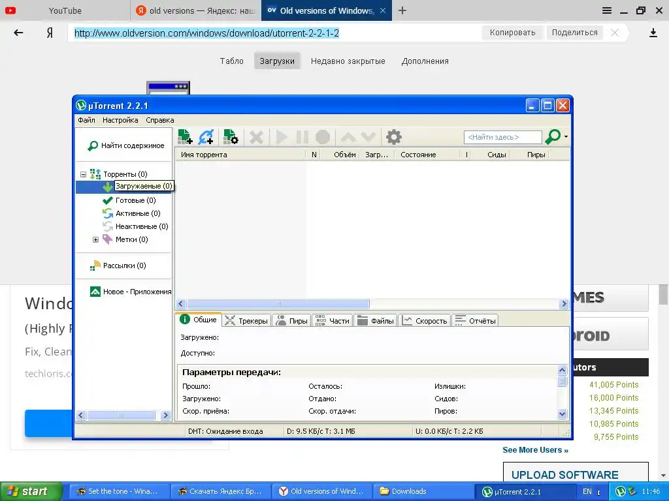Open the Табло browser section
This screenshot has height=501, width=669.
point(232,61)
